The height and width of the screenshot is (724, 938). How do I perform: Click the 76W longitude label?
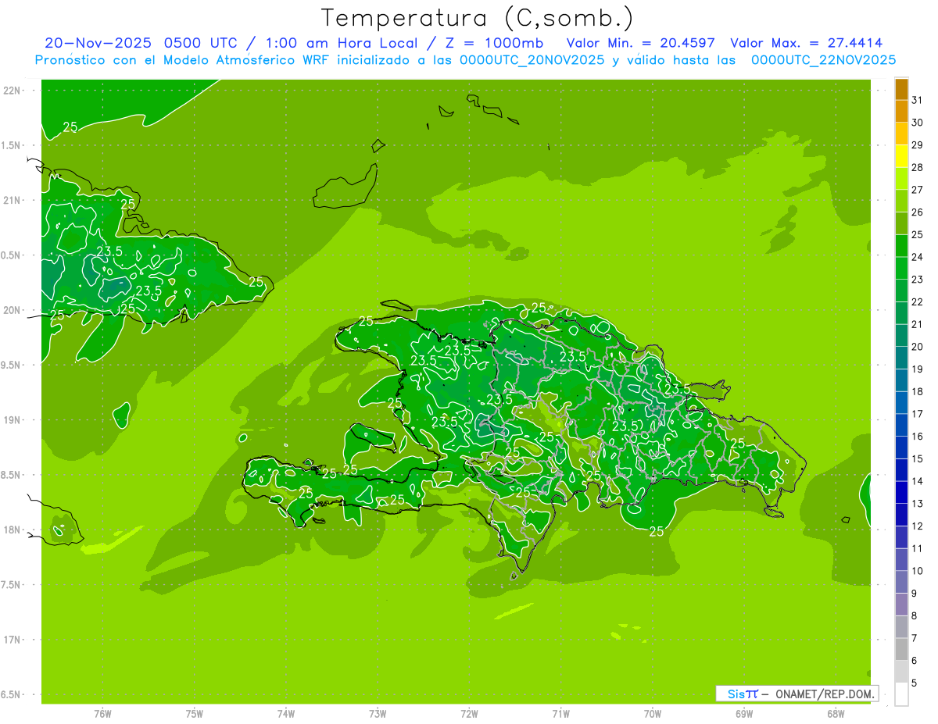(102, 714)
